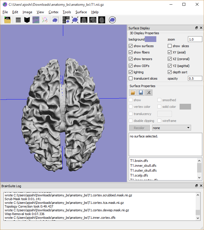Click the black cat mask toolbar icon

(x=27, y=20)
